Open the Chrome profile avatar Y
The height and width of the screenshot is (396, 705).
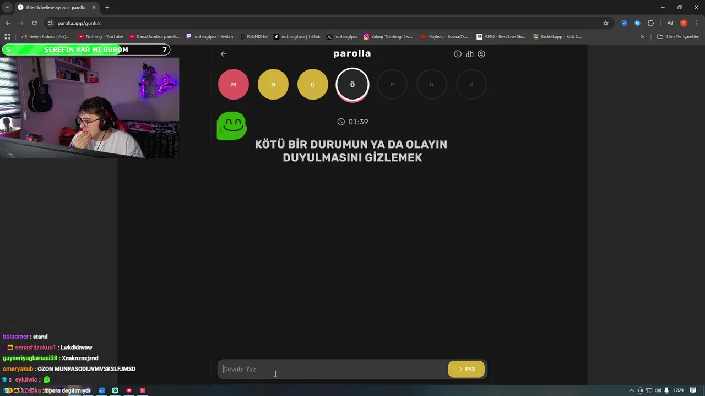[684, 23]
